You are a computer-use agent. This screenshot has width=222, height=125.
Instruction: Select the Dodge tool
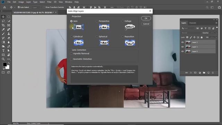coord(3,47)
